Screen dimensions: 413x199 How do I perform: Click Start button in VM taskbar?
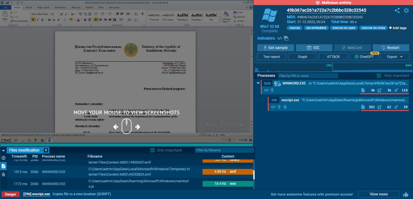click(6, 140)
